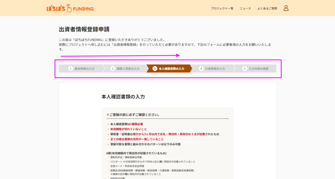This screenshot has width=335, height=179.
Task: Click the 出資者情報登録申請 page heading
Action: [84, 29]
